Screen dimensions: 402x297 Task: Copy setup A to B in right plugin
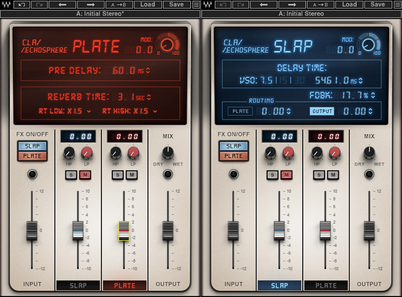pos(320,5)
